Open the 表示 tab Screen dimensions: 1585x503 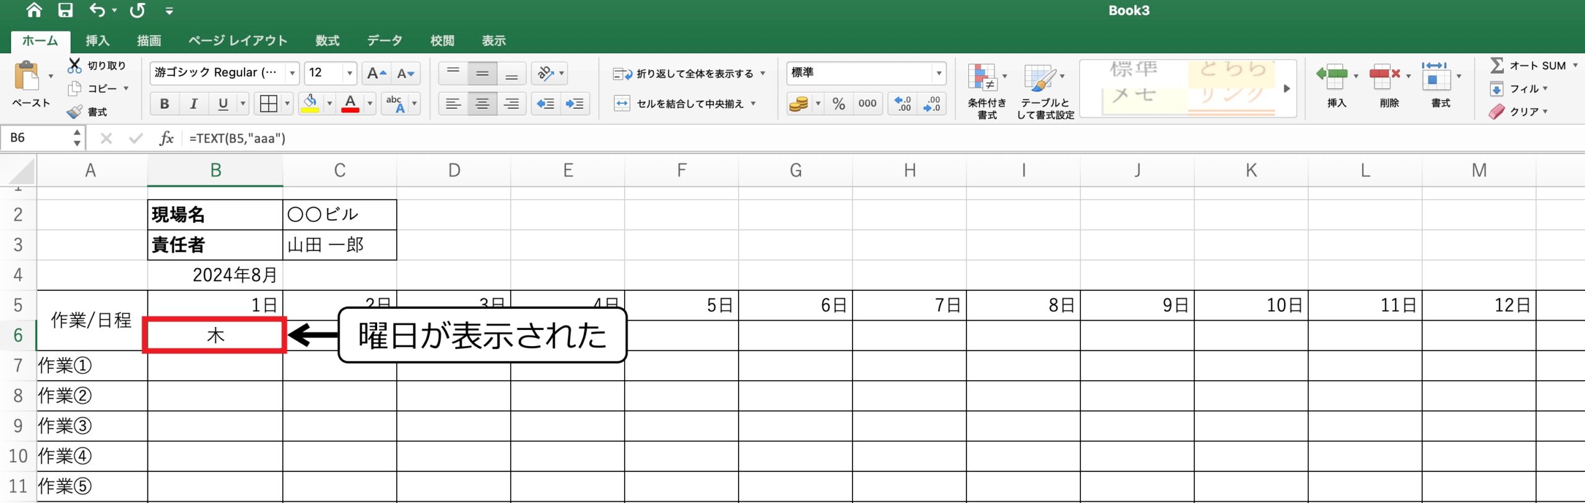[493, 41]
